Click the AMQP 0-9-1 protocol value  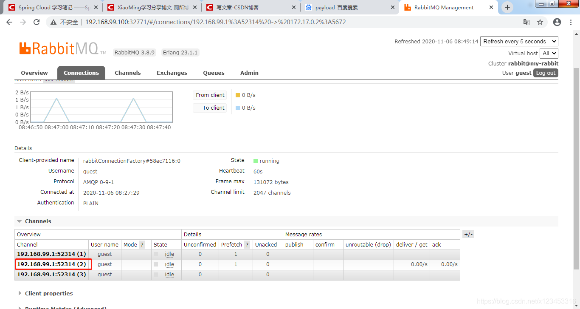click(x=99, y=182)
